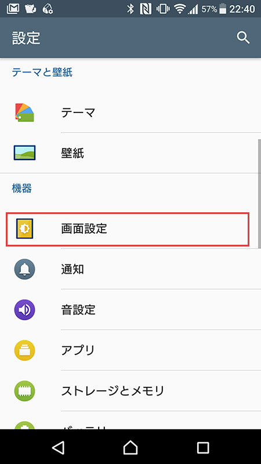Open the 画面設定 menu entry

click(128, 229)
